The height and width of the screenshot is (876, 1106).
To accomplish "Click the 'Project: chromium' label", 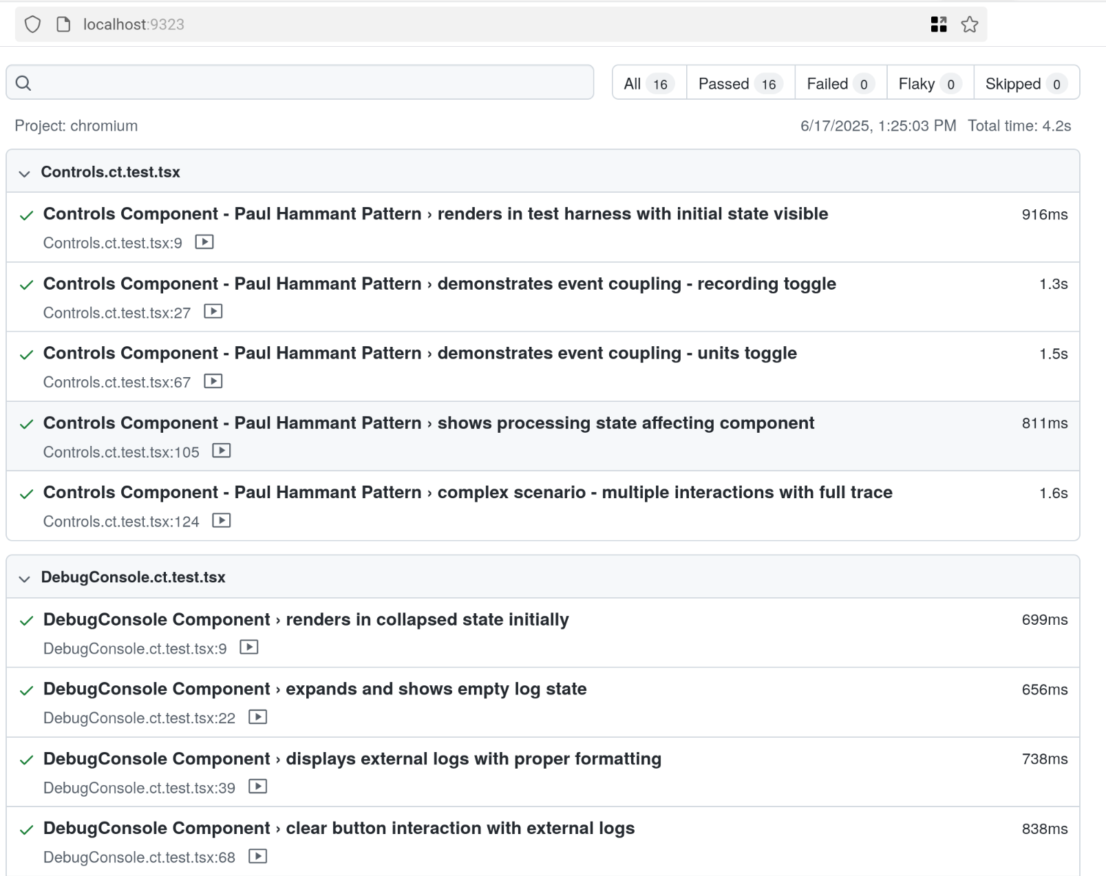I will (x=76, y=126).
